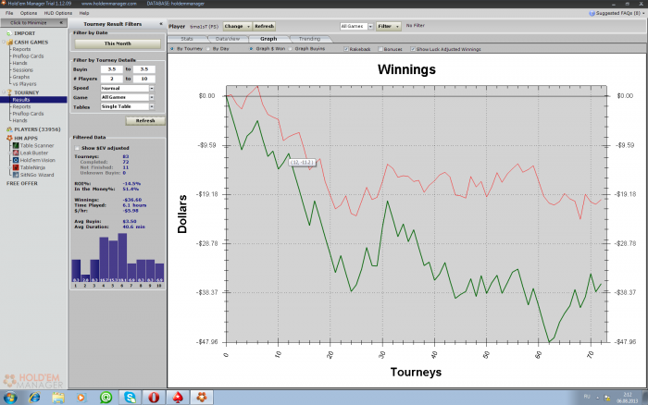
Task: Open Internet Explorer from the taskbar
Action: pyautogui.click(x=35, y=398)
